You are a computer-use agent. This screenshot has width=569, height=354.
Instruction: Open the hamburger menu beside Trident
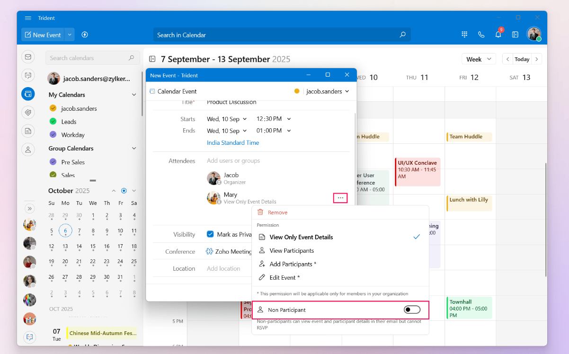point(28,18)
